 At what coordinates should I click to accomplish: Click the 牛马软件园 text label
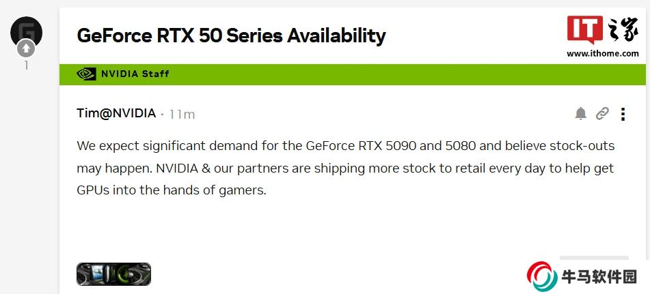point(599,277)
